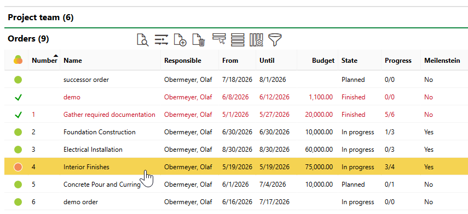Click the Until date 7/17/2026
This screenshot has height=214, width=468.
click(x=274, y=202)
